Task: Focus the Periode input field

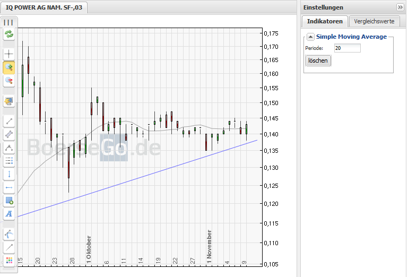Action: 348,48
